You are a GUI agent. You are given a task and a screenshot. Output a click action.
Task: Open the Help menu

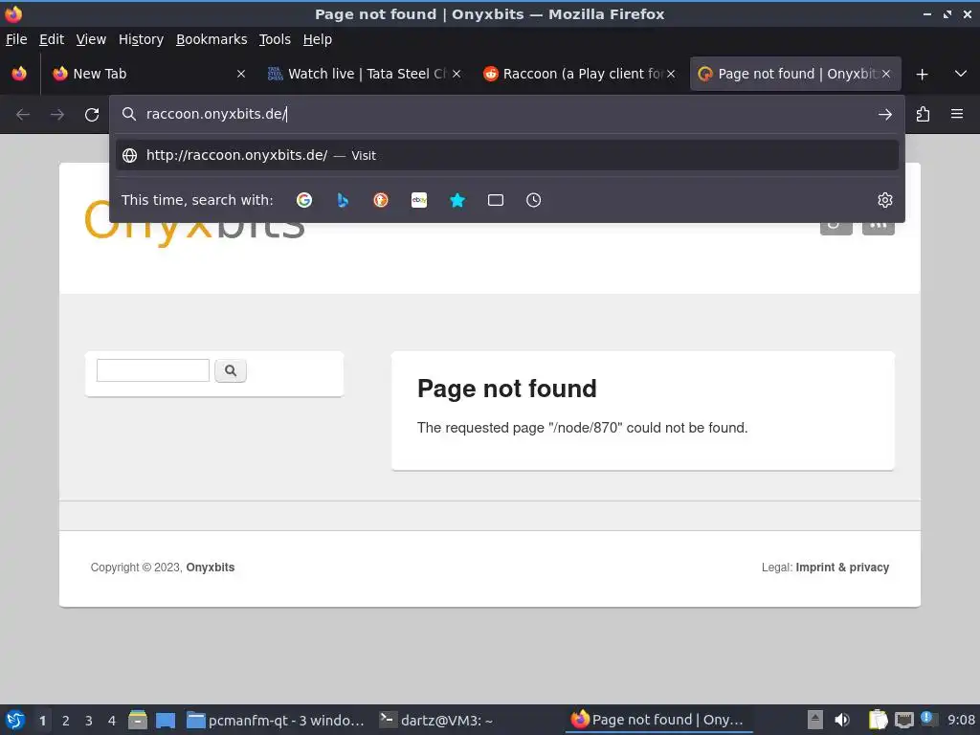[x=318, y=39]
